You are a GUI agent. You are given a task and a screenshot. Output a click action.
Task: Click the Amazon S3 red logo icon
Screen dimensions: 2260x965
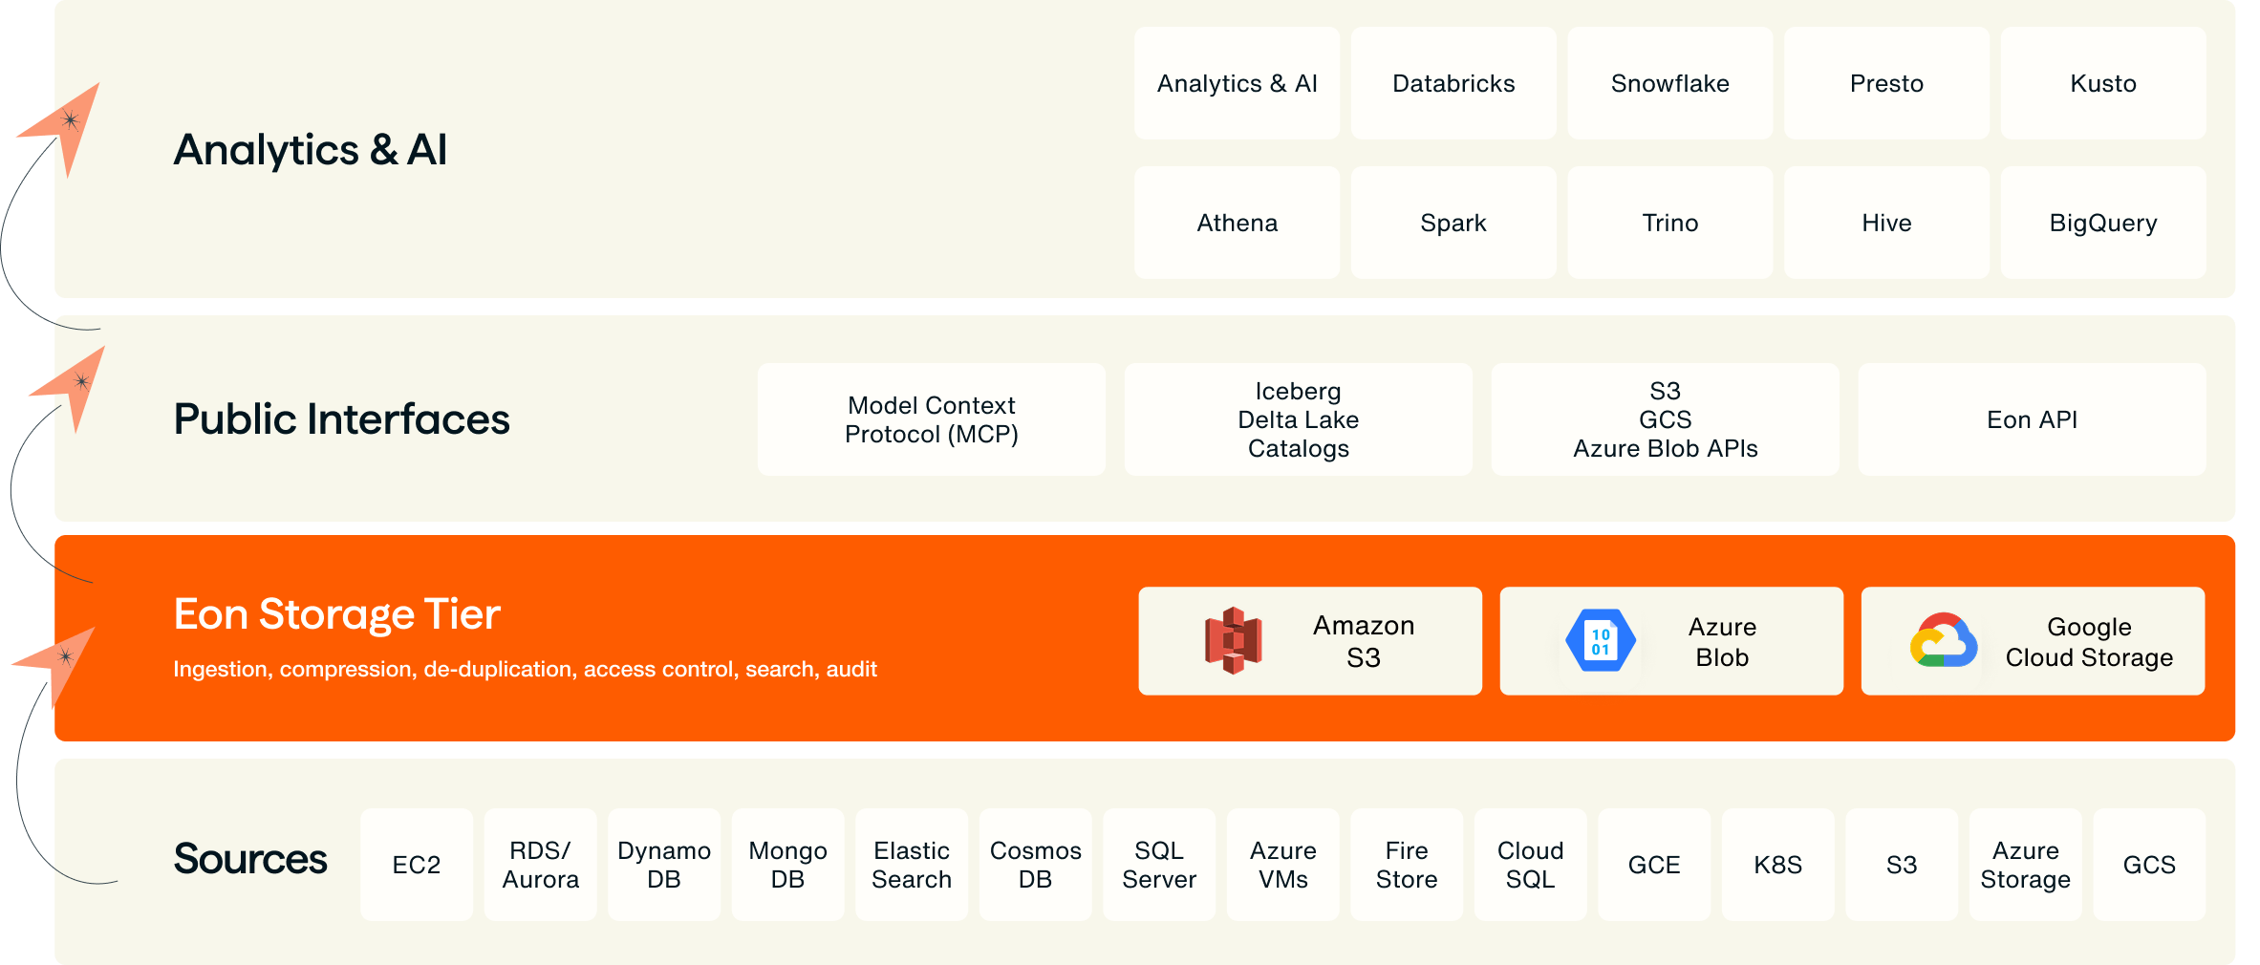[x=1233, y=640]
